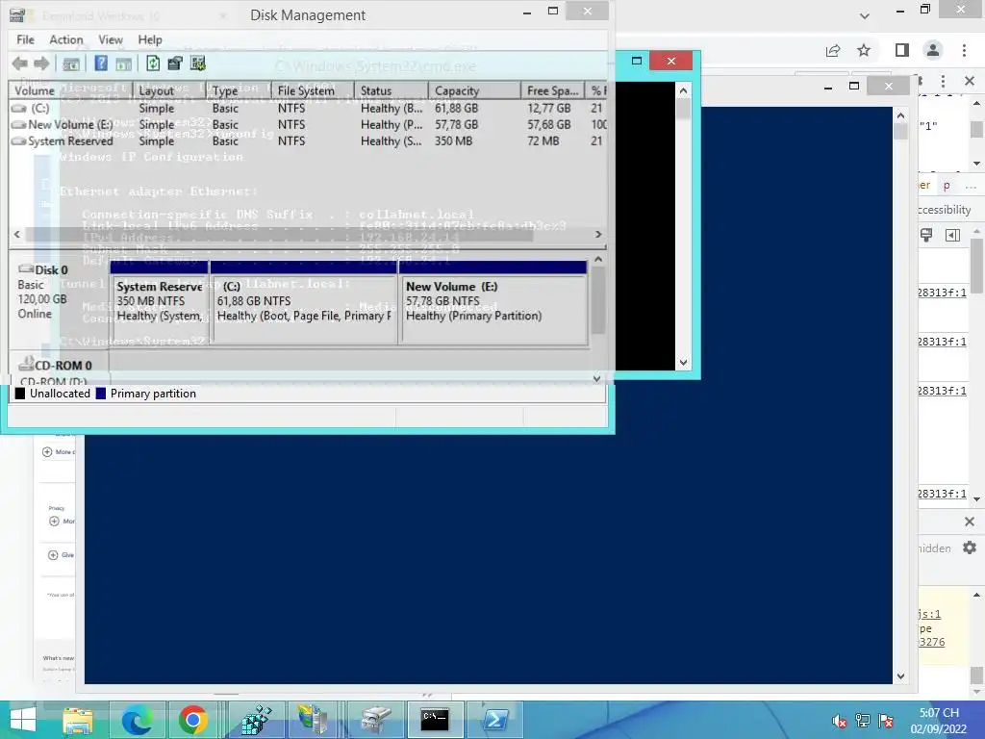Sort by the Volume column header
The height and width of the screenshot is (739, 985).
pos(71,91)
